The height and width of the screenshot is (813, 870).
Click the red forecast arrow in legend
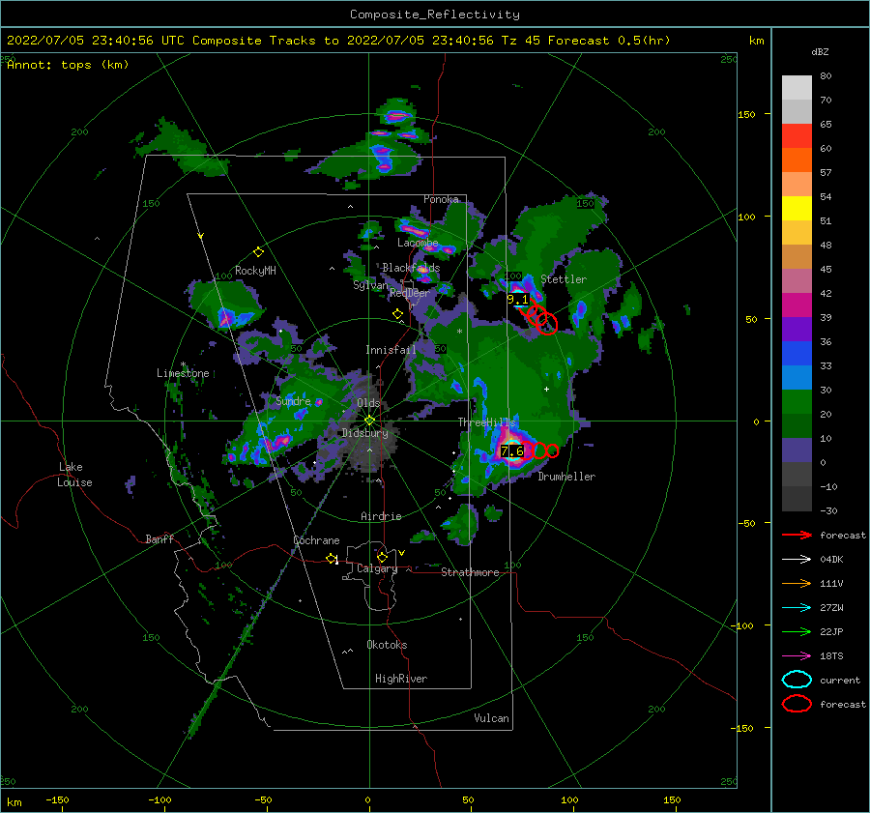[x=797, y=535]
